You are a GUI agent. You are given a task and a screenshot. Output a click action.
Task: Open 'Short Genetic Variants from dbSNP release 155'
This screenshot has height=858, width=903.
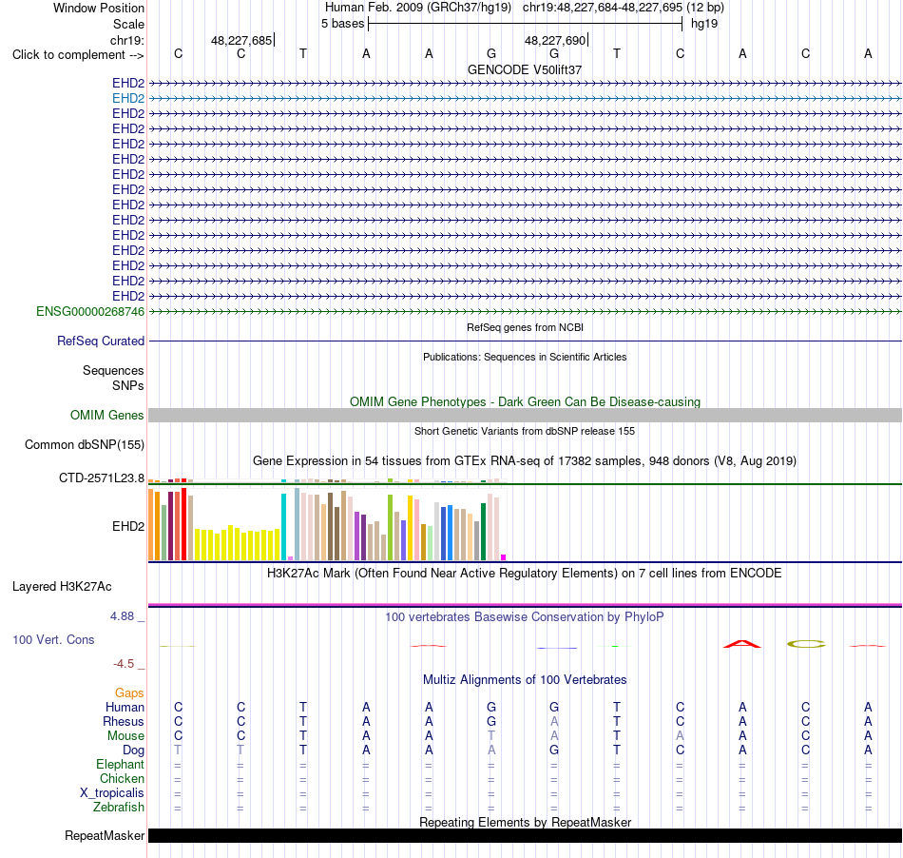(525, 431)
